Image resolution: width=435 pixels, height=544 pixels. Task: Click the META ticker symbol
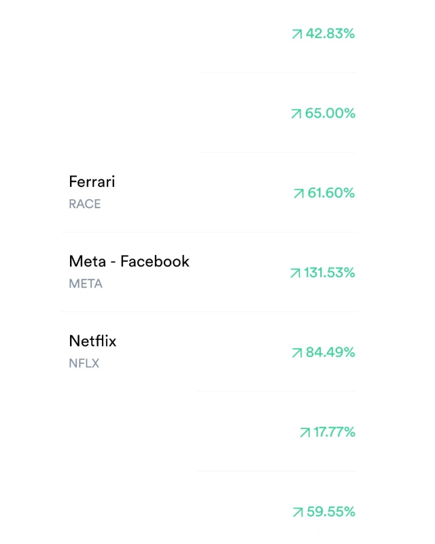pos(86,284)
